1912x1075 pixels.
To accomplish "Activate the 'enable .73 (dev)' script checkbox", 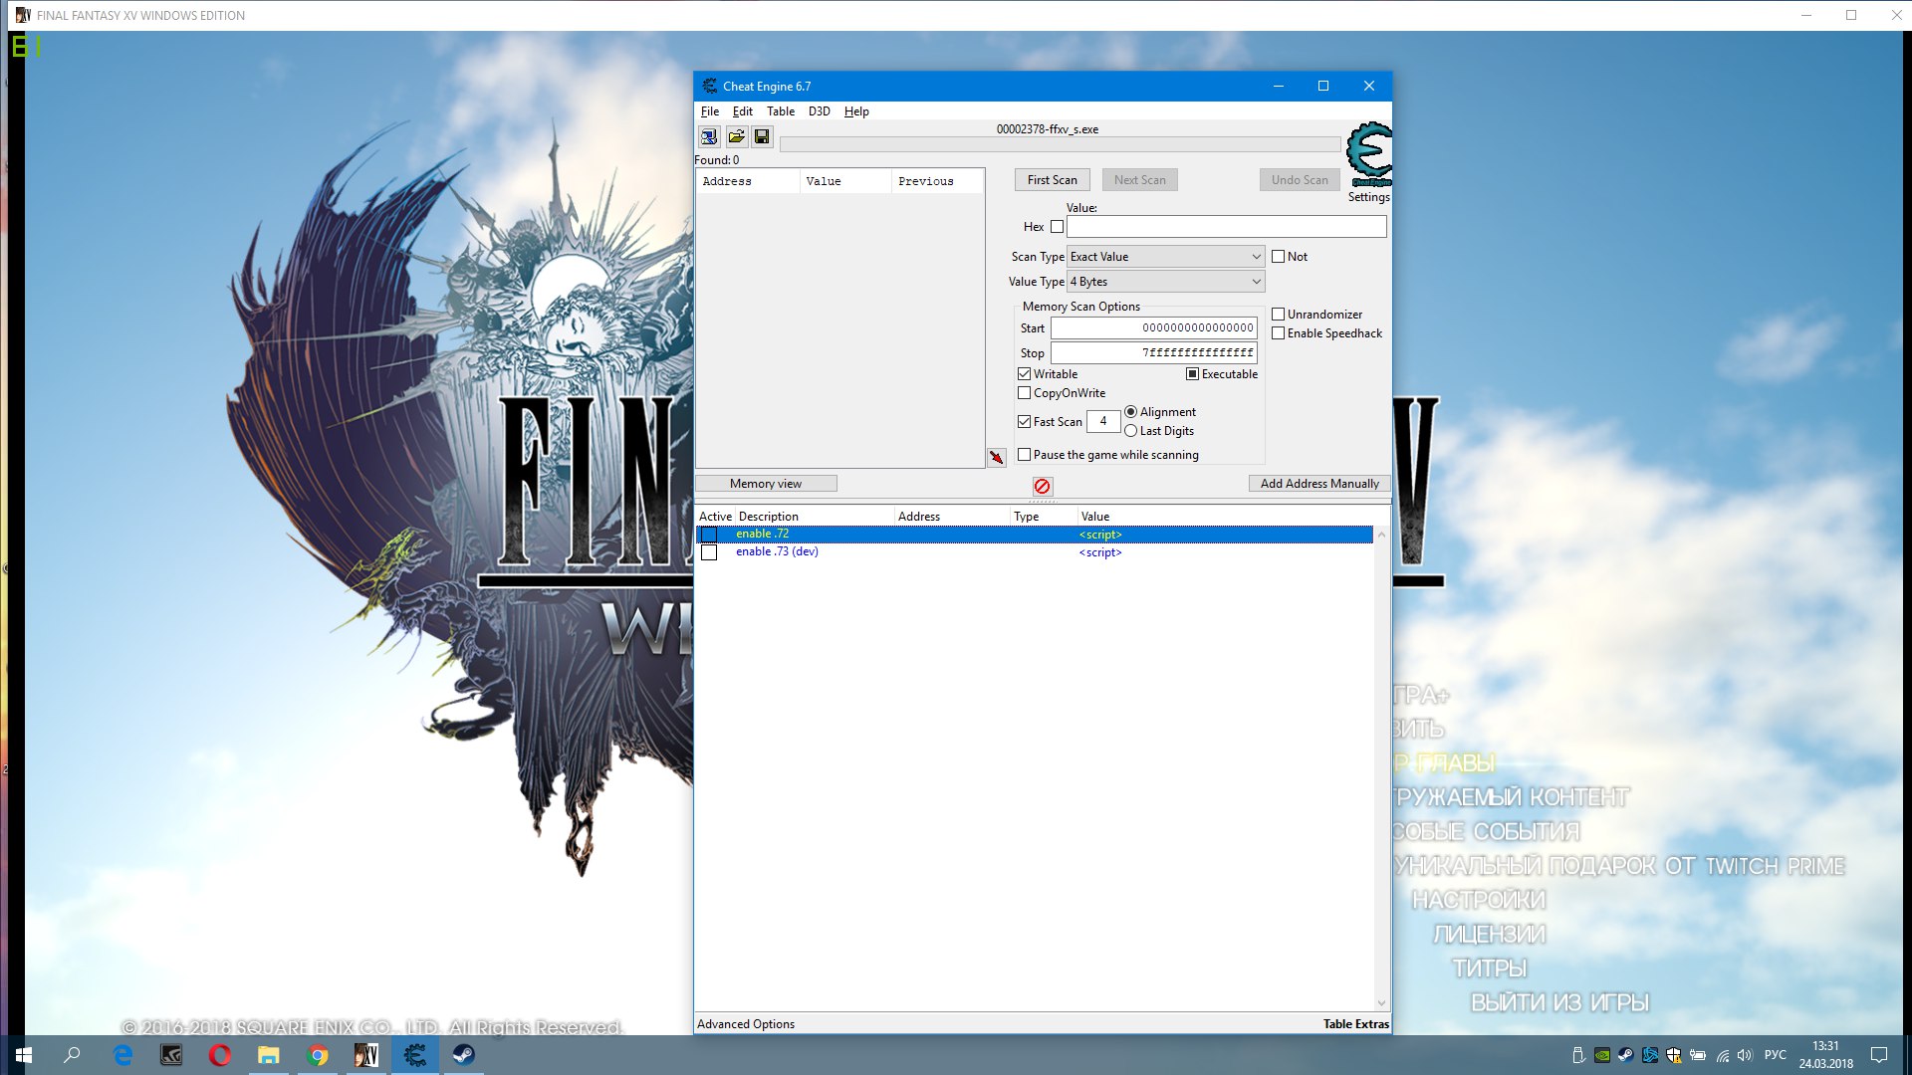I will point(709,552).
